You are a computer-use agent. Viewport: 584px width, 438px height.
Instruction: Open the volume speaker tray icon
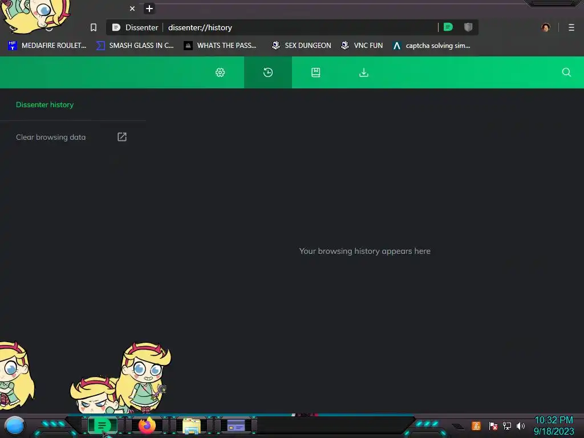point(520,425)
